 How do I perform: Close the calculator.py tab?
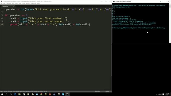(x=14, y=6)
